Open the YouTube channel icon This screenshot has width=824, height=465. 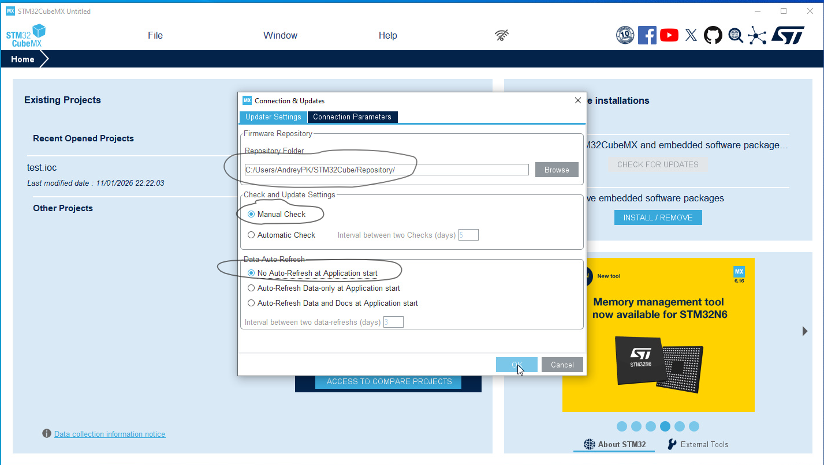tap(669, 35)
